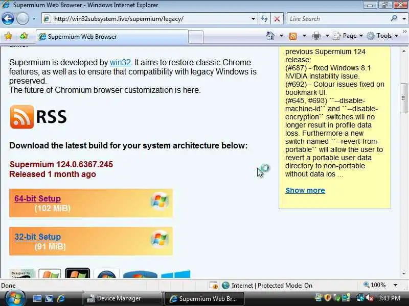The image size is (409, 306).
Task: Click Show more in the release notes
Action: pos(305,190)
